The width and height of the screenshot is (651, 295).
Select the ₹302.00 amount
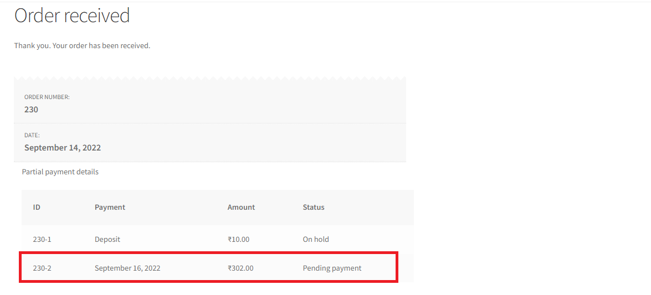click(x=240, y=268)
